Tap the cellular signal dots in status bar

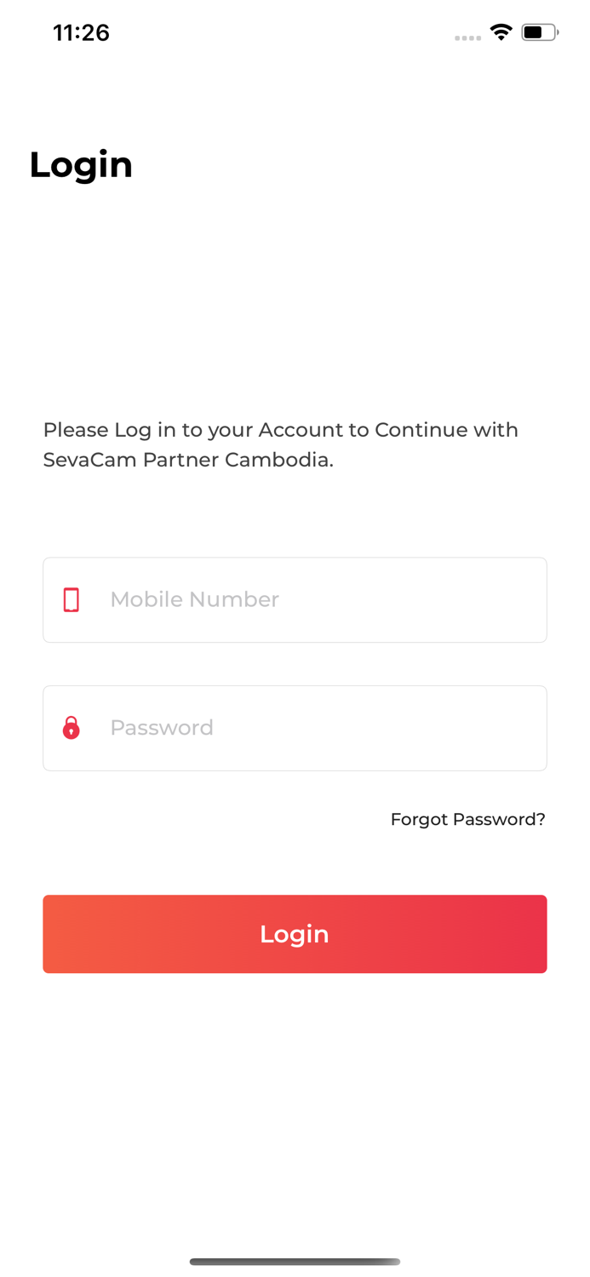tap(467, 37)
